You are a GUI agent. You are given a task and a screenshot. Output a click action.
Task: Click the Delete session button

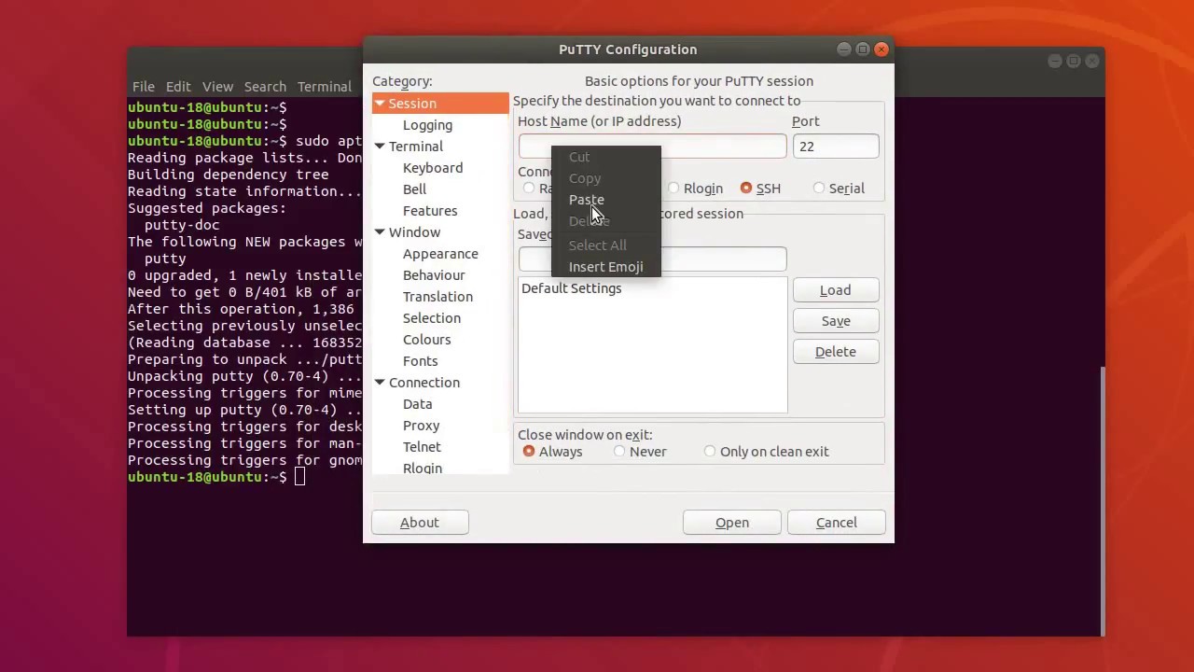pos(835,352)
